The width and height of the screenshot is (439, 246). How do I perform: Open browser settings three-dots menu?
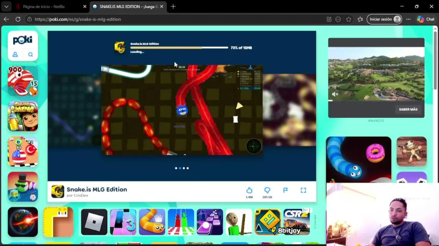408,19
